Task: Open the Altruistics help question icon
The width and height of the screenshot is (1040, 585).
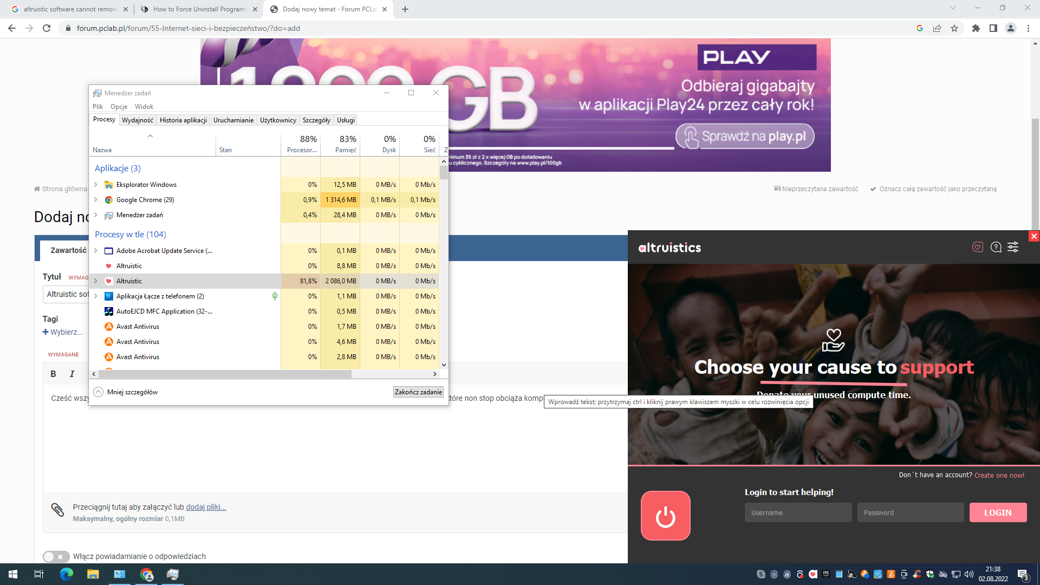Action: coord(996,248)
